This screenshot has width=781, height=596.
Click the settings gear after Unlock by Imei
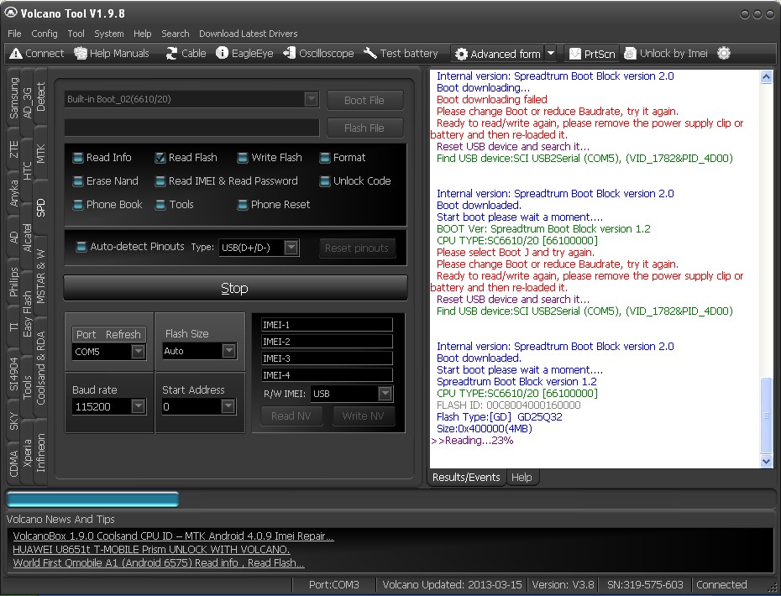coord(724,53)
